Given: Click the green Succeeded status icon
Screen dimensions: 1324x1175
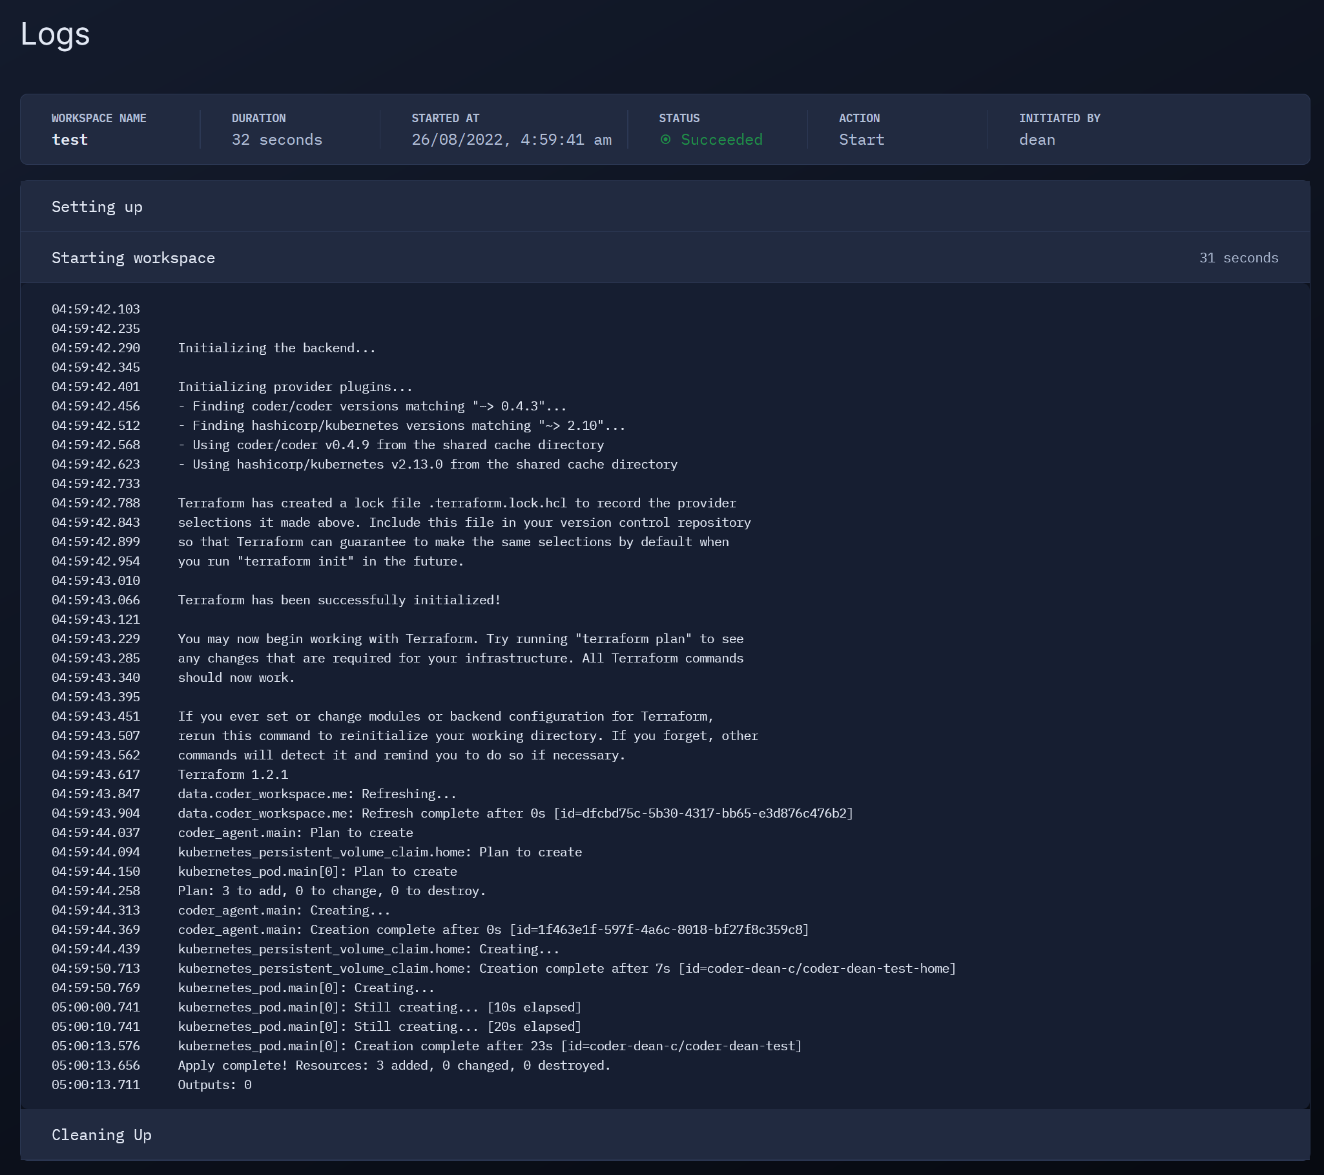Looking at the screenshot, I should 665,140.
